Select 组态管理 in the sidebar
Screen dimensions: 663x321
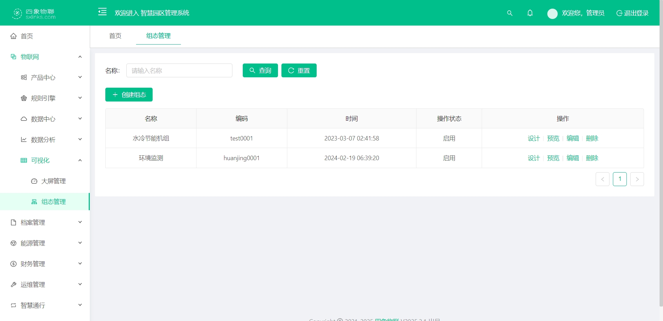[54, 202]
